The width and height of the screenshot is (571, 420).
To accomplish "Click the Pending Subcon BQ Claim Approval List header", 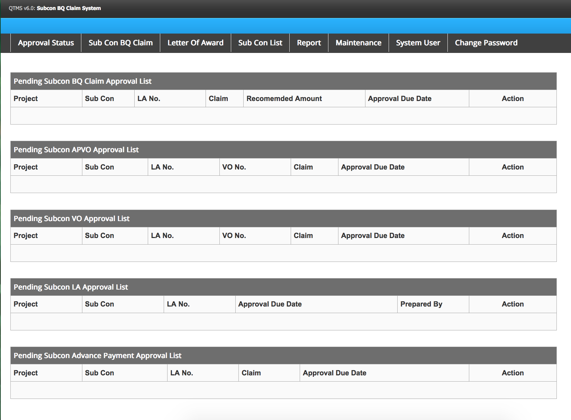I will [82, 81].
